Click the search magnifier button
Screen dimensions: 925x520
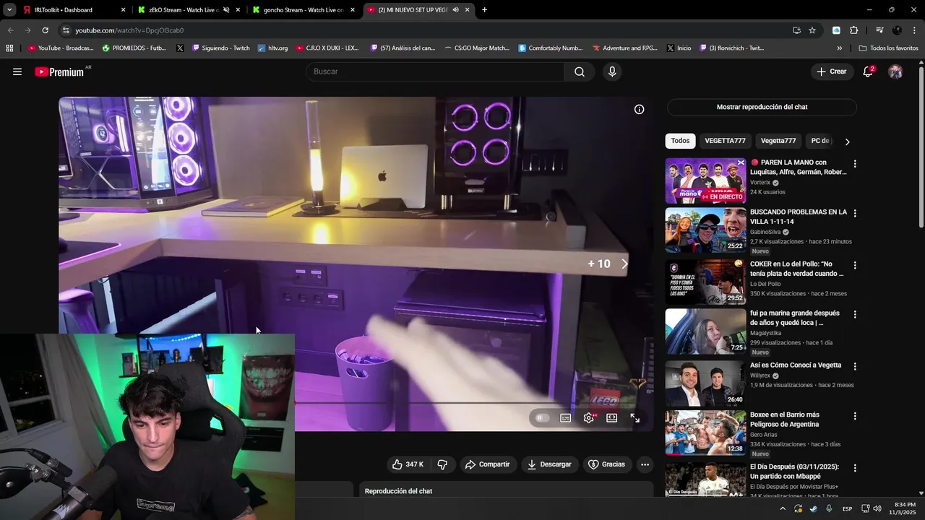(580, 71)
